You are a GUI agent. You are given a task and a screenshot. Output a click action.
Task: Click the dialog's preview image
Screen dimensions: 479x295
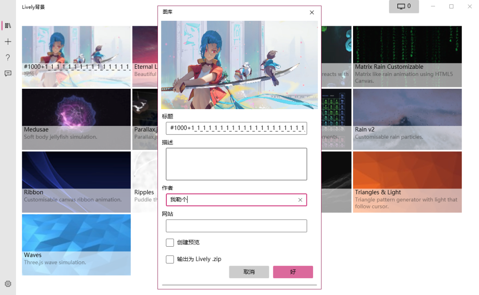pos(239,65)
